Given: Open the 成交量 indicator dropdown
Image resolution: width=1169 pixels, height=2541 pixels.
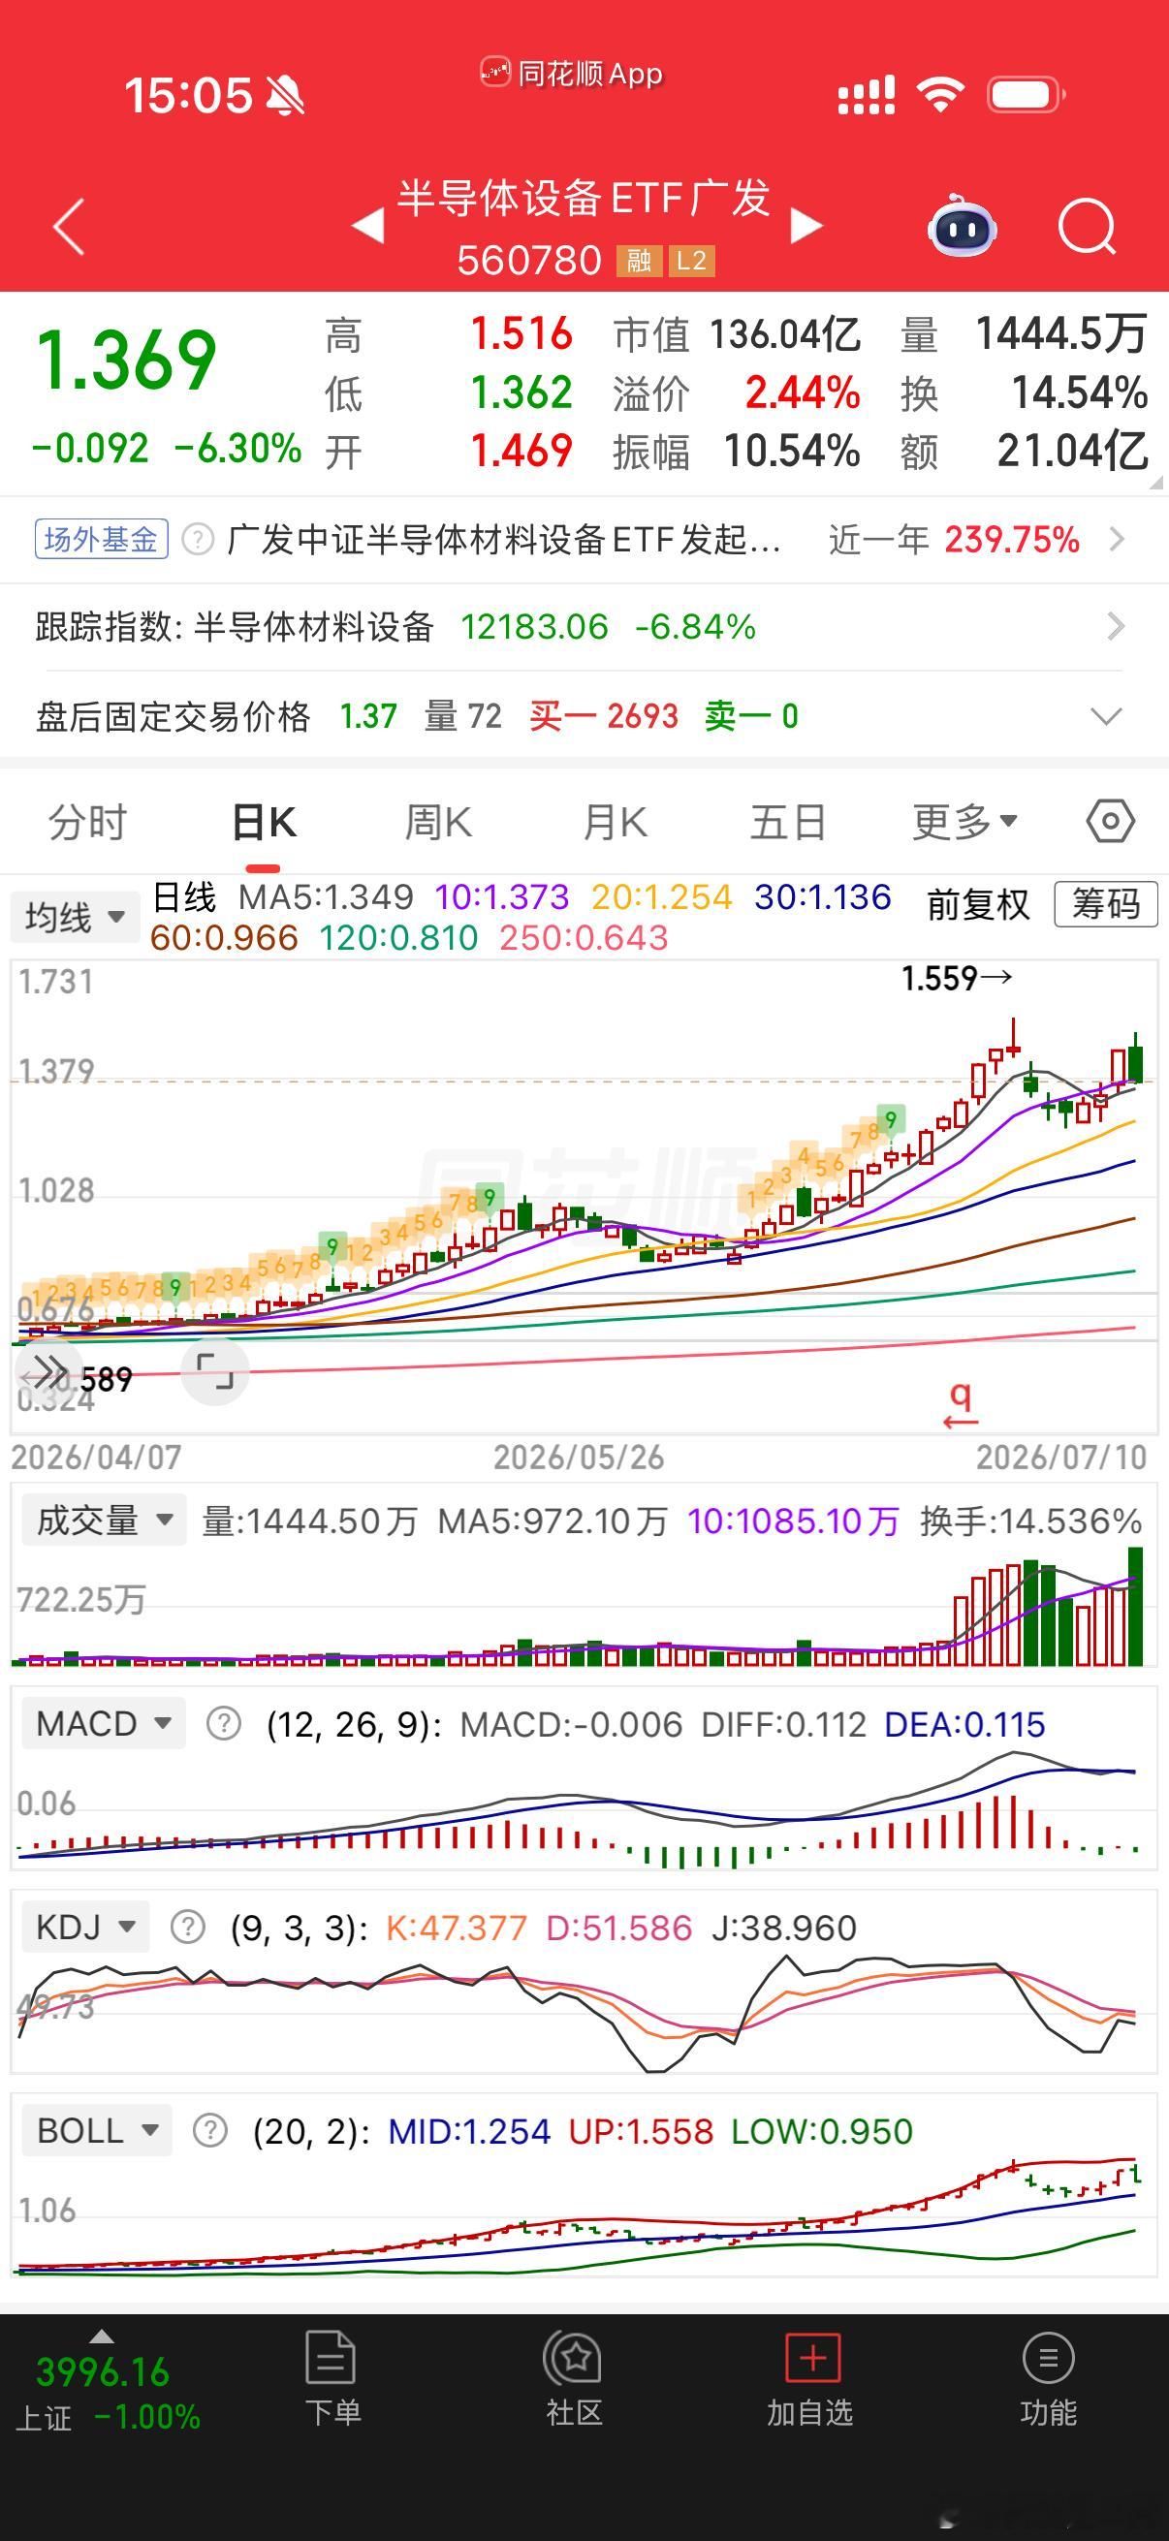Looking at the screenshot, I should click(104, 1521).
